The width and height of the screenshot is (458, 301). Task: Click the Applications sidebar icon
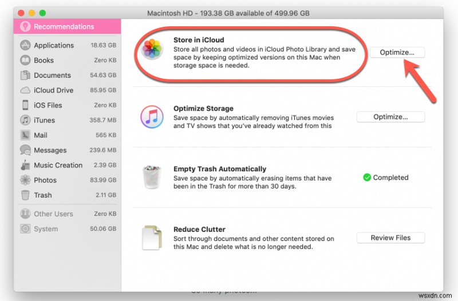pyautogui.click(x=25, y=45)
